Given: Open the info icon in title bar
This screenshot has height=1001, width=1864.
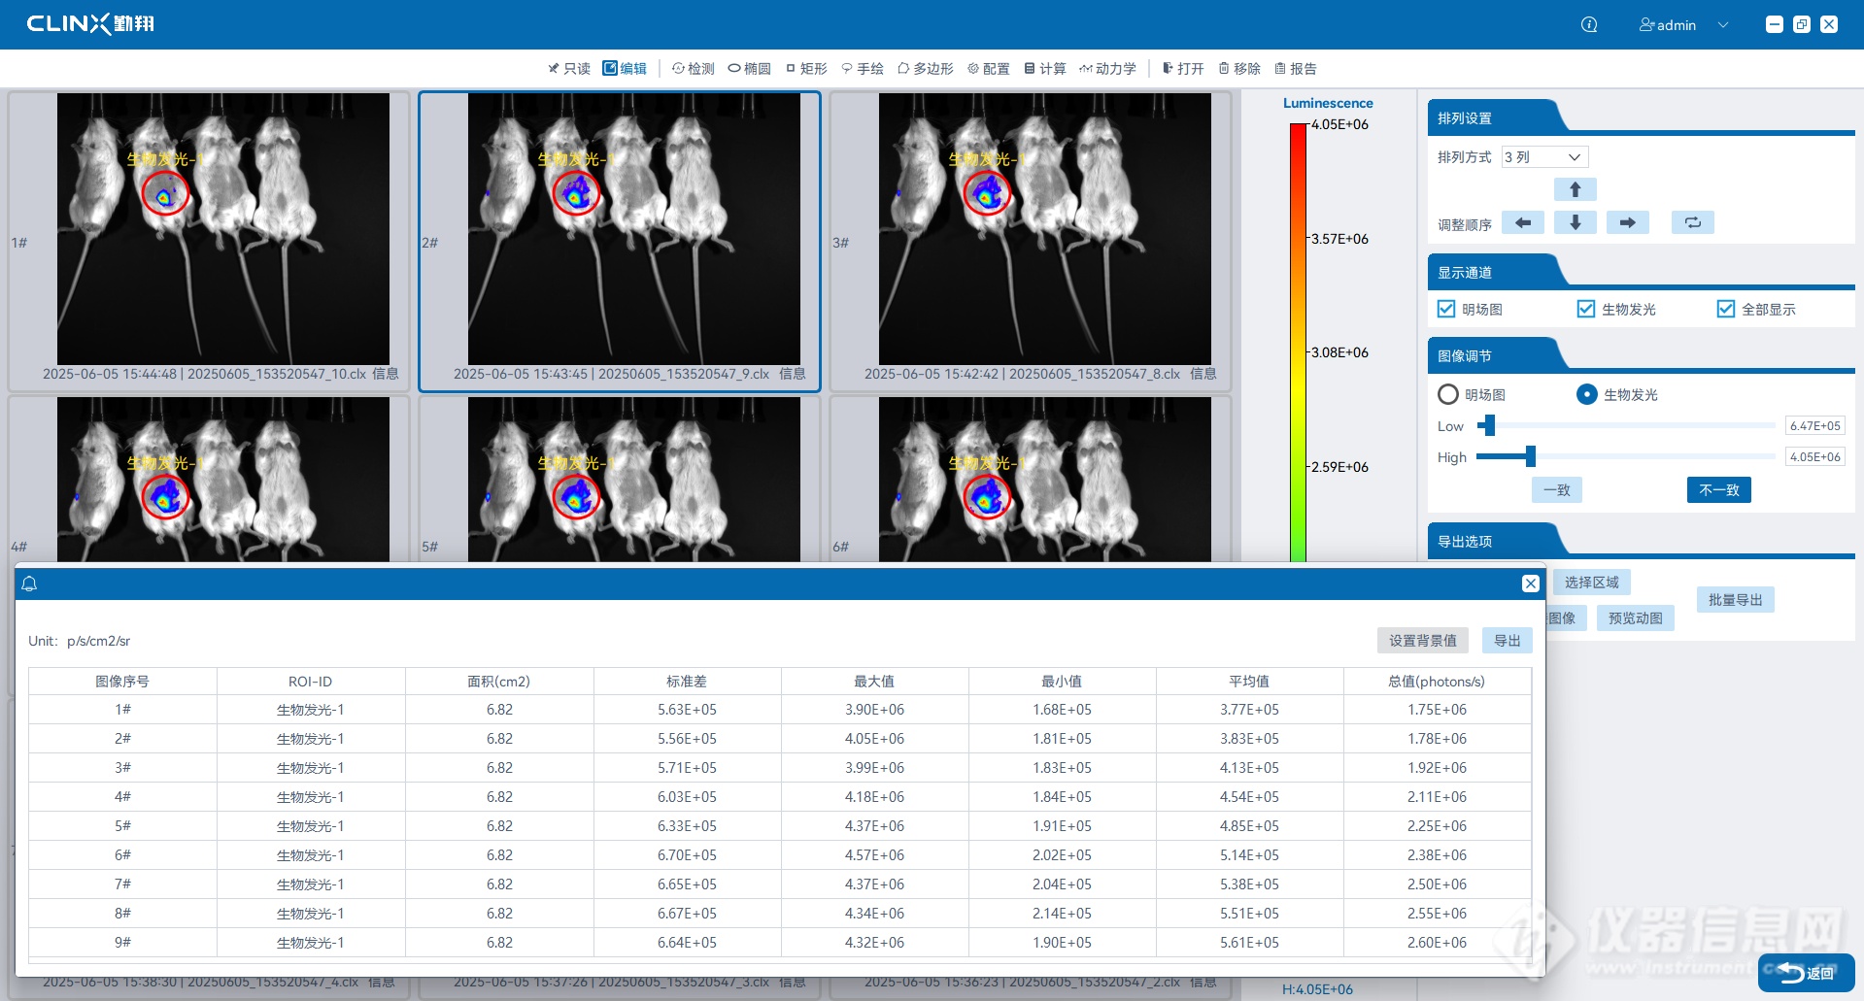Looking at the screenshot, I should coord(1589,25).
